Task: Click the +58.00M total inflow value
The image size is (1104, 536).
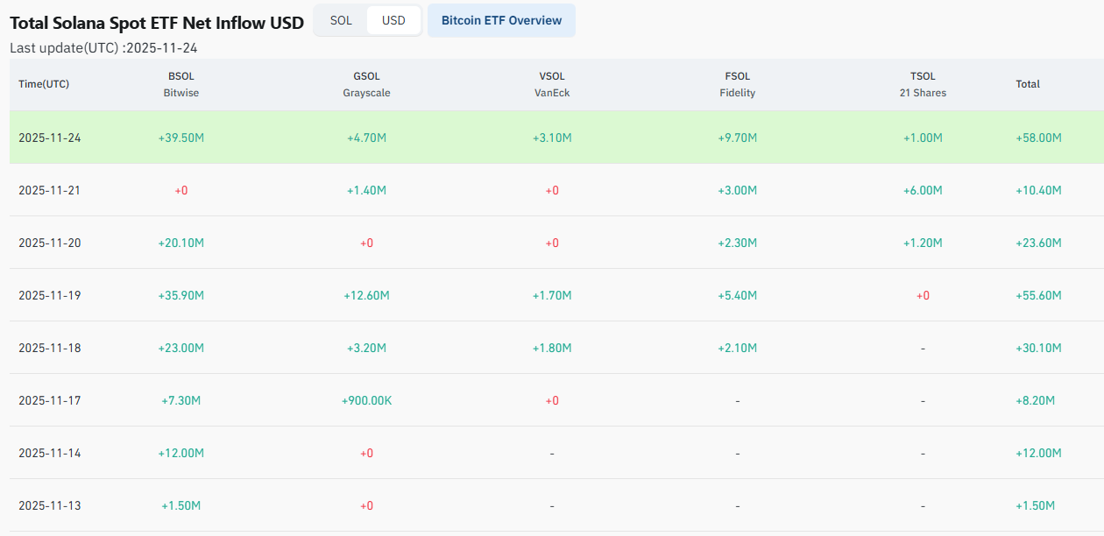Action: click(x=1038, y=138)
